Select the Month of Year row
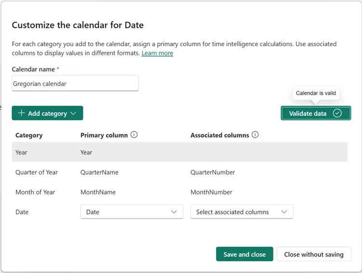This screenshot has width=362, height=273. pos(35,192)
